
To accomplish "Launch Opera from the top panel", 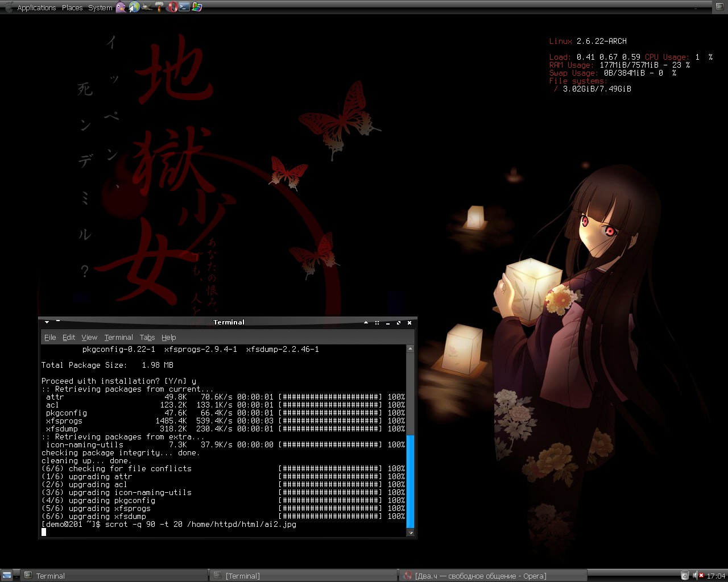I will tap(172, 7).
